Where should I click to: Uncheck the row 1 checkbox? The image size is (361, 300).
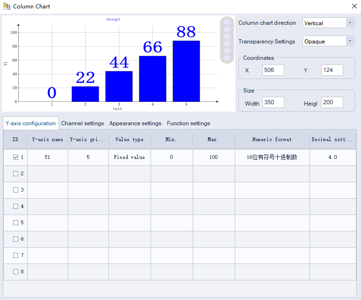click(15, 157)
